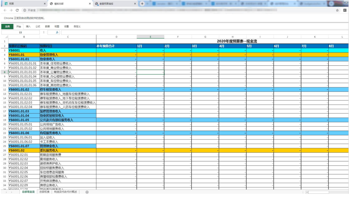Select row header 8
349x198 pixels.
pos(5,72)
